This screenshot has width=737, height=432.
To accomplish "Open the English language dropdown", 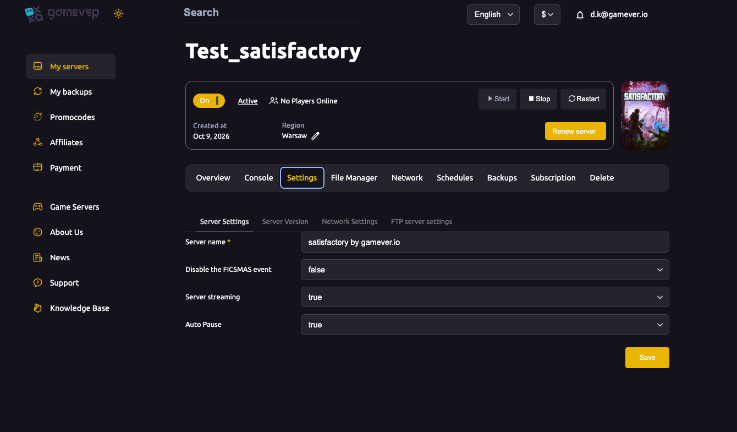I will (x=493, y=14).
